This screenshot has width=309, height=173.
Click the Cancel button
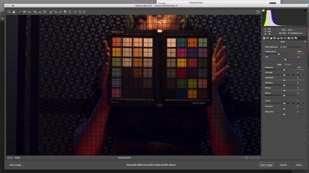(283, 165)
